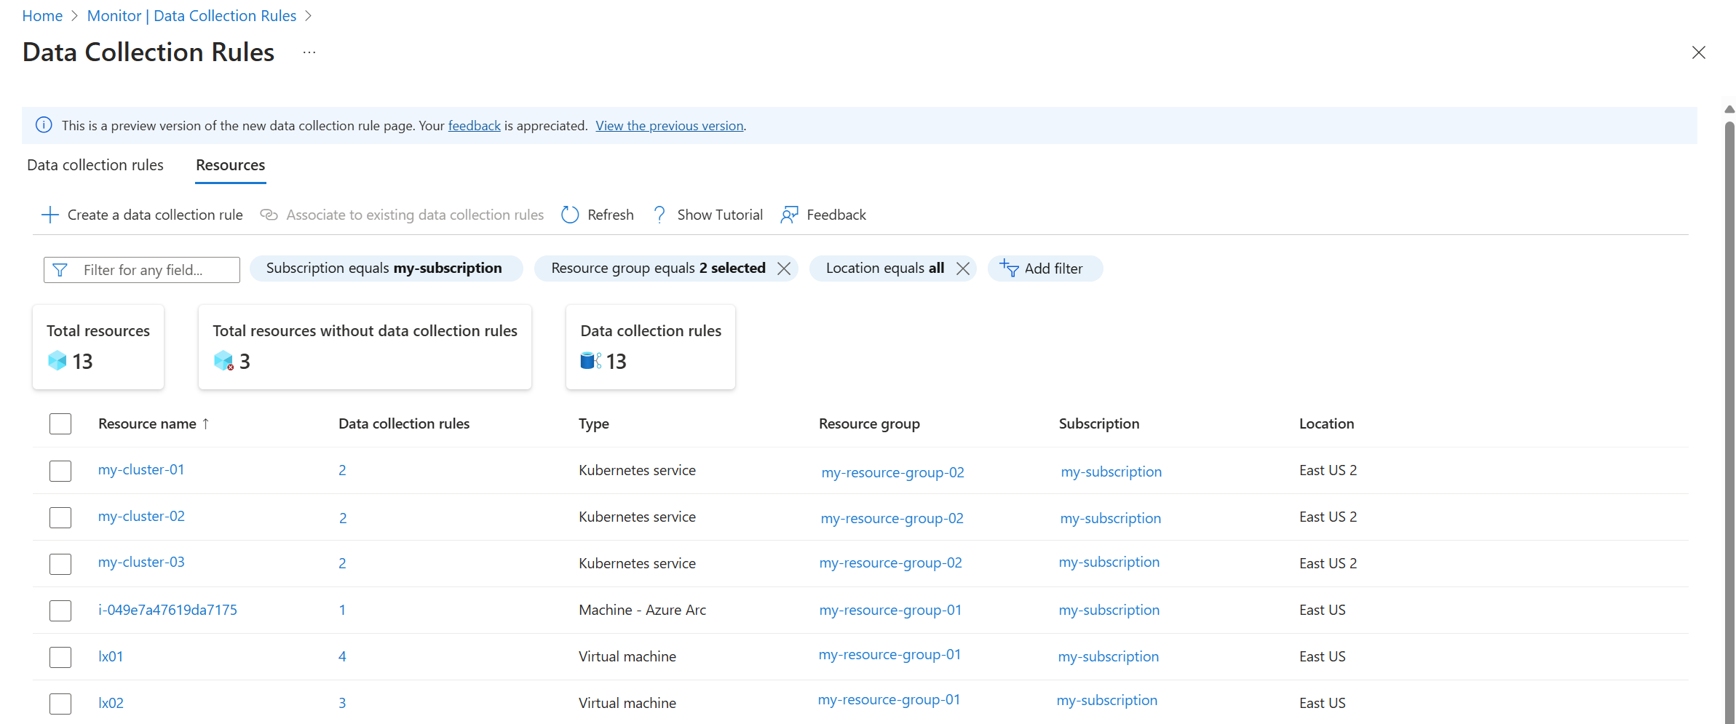
Task: Open the Subscription equals my-subscription filter pill
Action: pos(386,268)
